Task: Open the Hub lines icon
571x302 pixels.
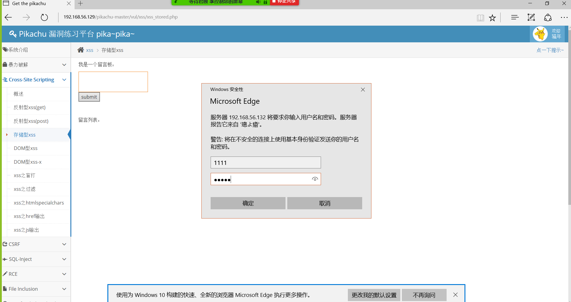Action: 515,18
